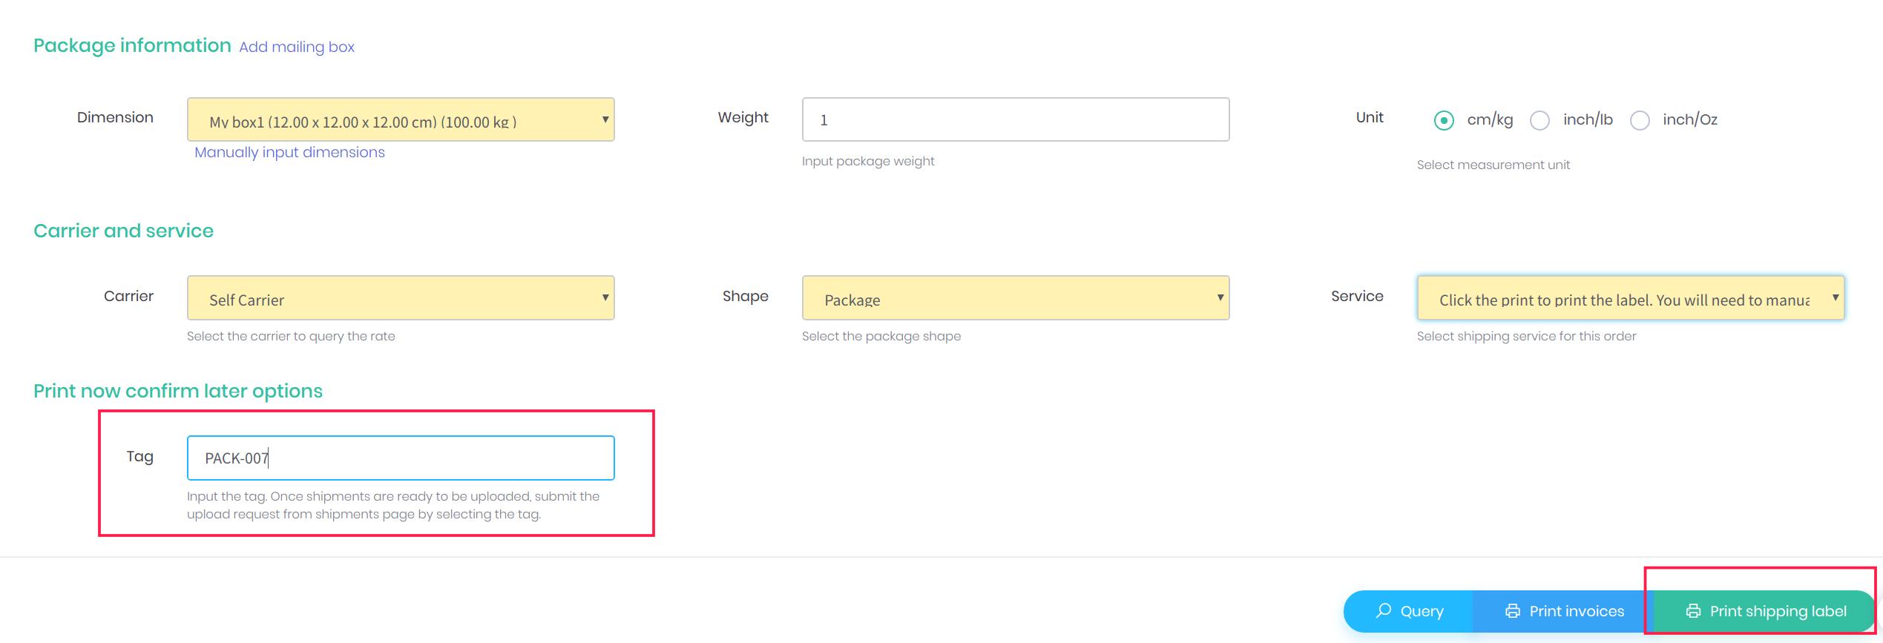Focus the Weight input field

click(1016, 119)
